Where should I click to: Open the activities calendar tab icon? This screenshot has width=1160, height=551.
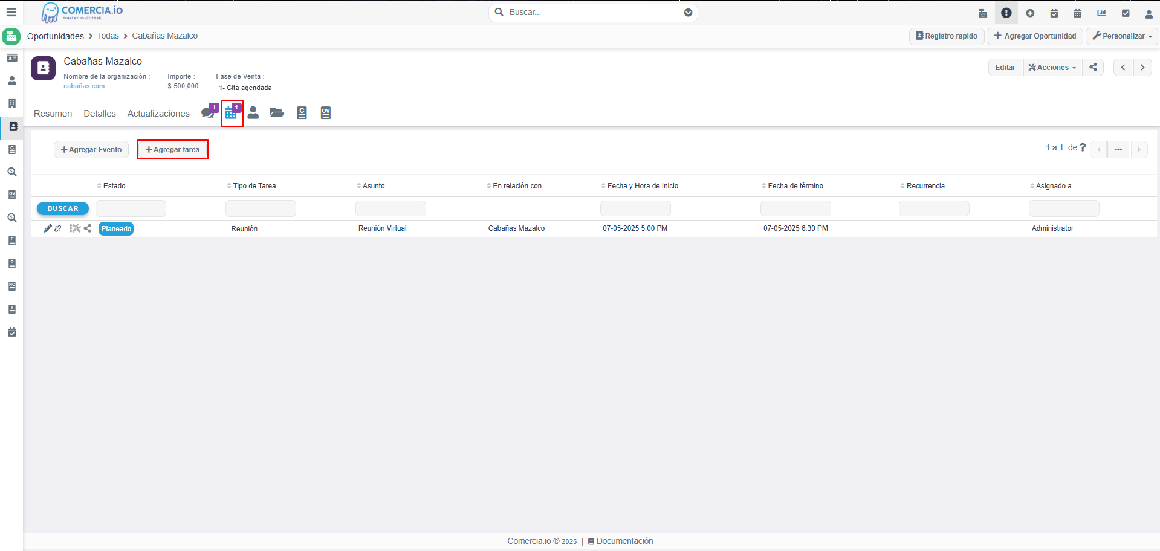click(231, 113)
